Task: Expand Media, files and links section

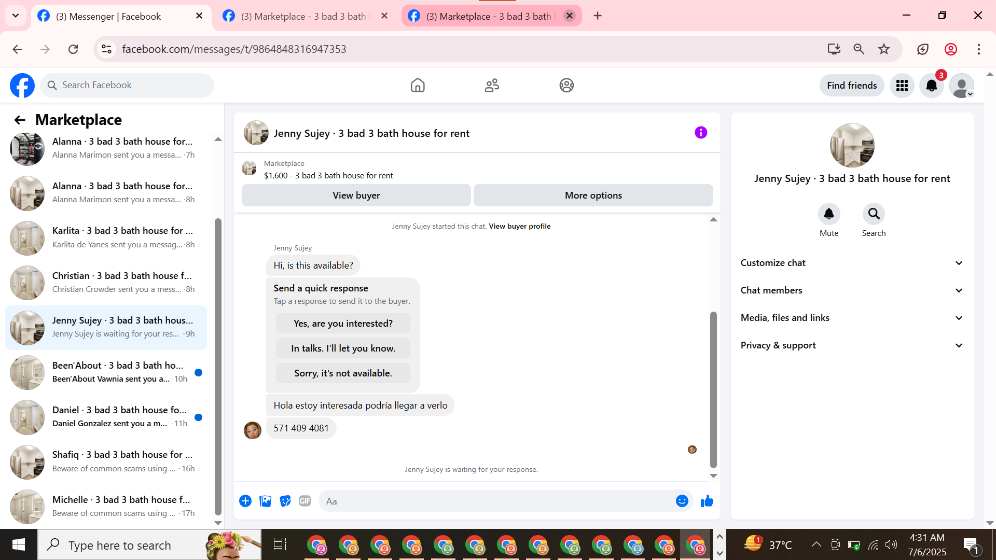Action: 852,318
